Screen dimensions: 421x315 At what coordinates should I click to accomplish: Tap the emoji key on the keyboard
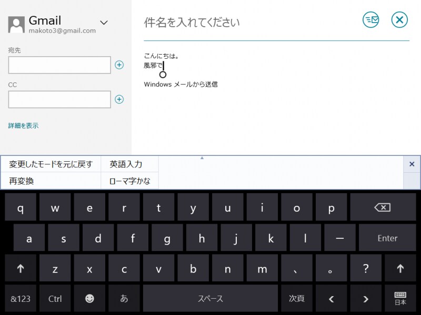tap(89, 298)
